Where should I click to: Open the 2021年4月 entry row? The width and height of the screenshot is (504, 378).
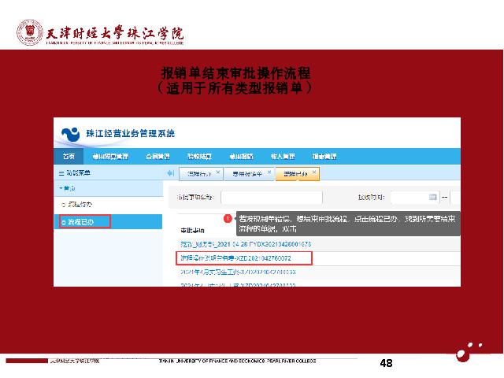pos(238,272)
